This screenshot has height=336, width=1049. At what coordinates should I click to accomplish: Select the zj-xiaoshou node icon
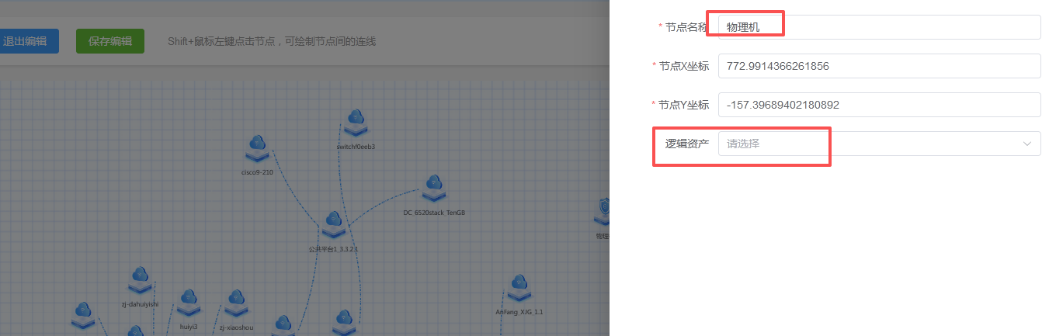pyautogui.click(x=236, y=303)
